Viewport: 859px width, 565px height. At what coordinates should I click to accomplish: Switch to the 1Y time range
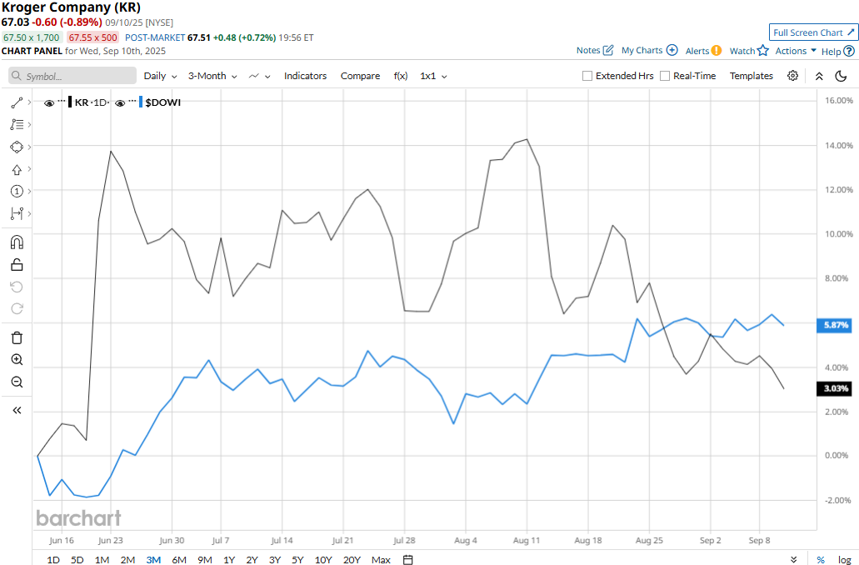(229, 559)
